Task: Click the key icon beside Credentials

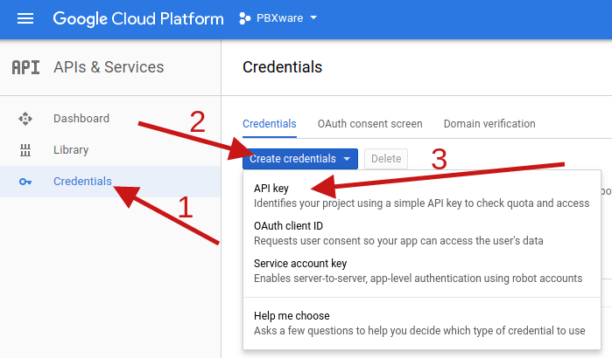Action: (x=25, y=182)
